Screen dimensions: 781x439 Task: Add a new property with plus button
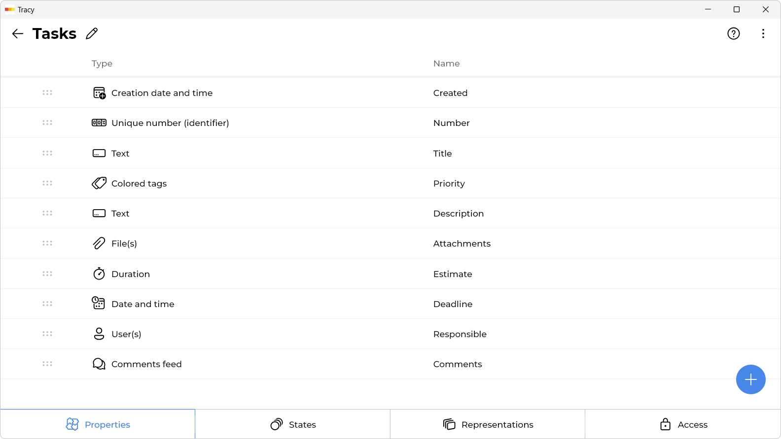coord(751,379)
